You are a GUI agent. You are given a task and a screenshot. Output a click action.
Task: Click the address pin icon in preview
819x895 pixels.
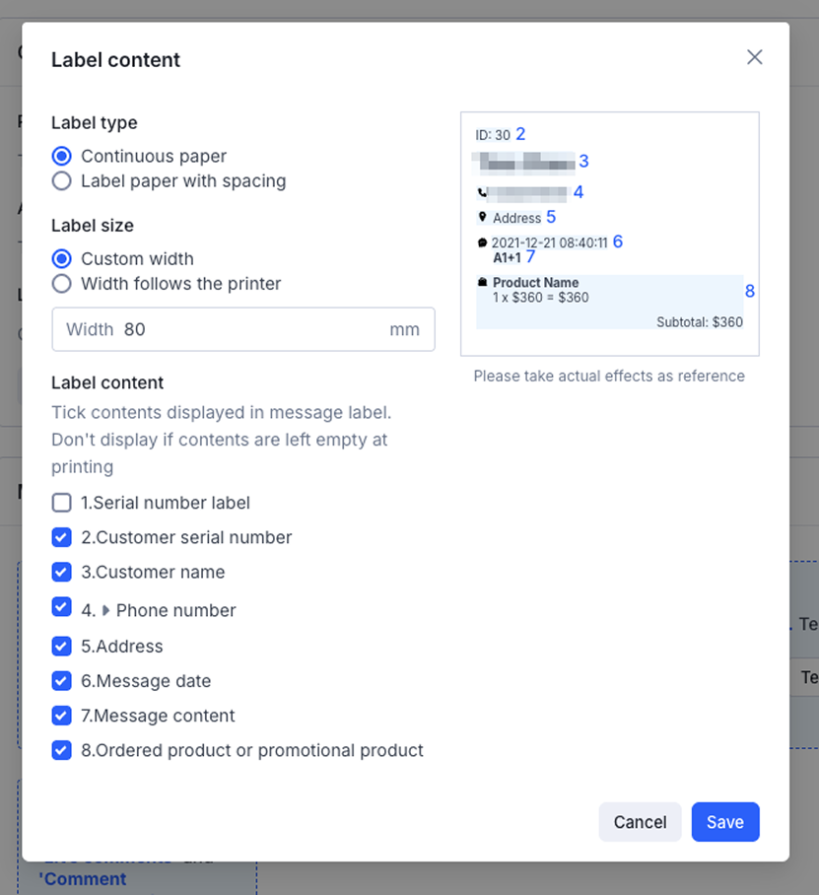click(482, 217)
